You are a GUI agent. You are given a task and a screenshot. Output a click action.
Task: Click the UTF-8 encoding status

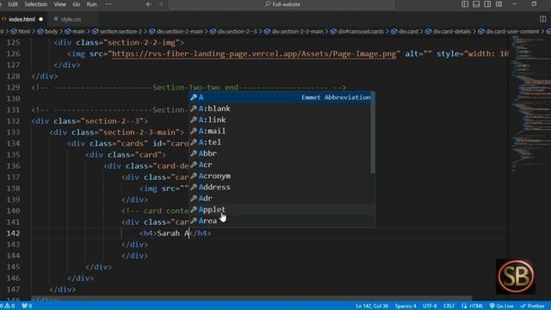pos(430,306)
